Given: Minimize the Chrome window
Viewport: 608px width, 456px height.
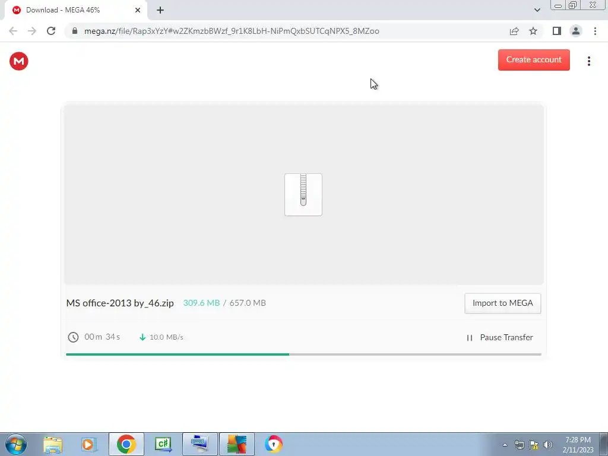Looking at the screenshot, I should [x=558, y=5].
